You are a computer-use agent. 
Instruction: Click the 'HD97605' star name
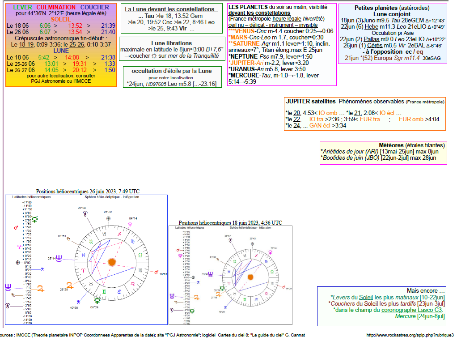pos(156,84)
